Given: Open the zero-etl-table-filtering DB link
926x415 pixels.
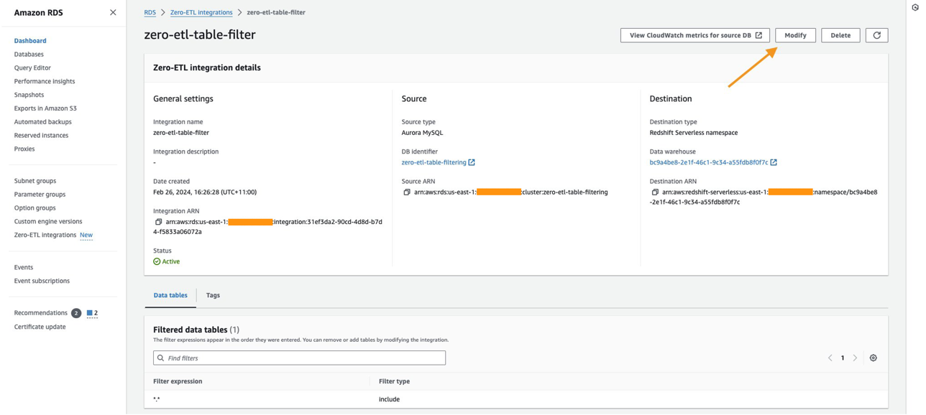Looking at the screenshot, I should [434, 162].
